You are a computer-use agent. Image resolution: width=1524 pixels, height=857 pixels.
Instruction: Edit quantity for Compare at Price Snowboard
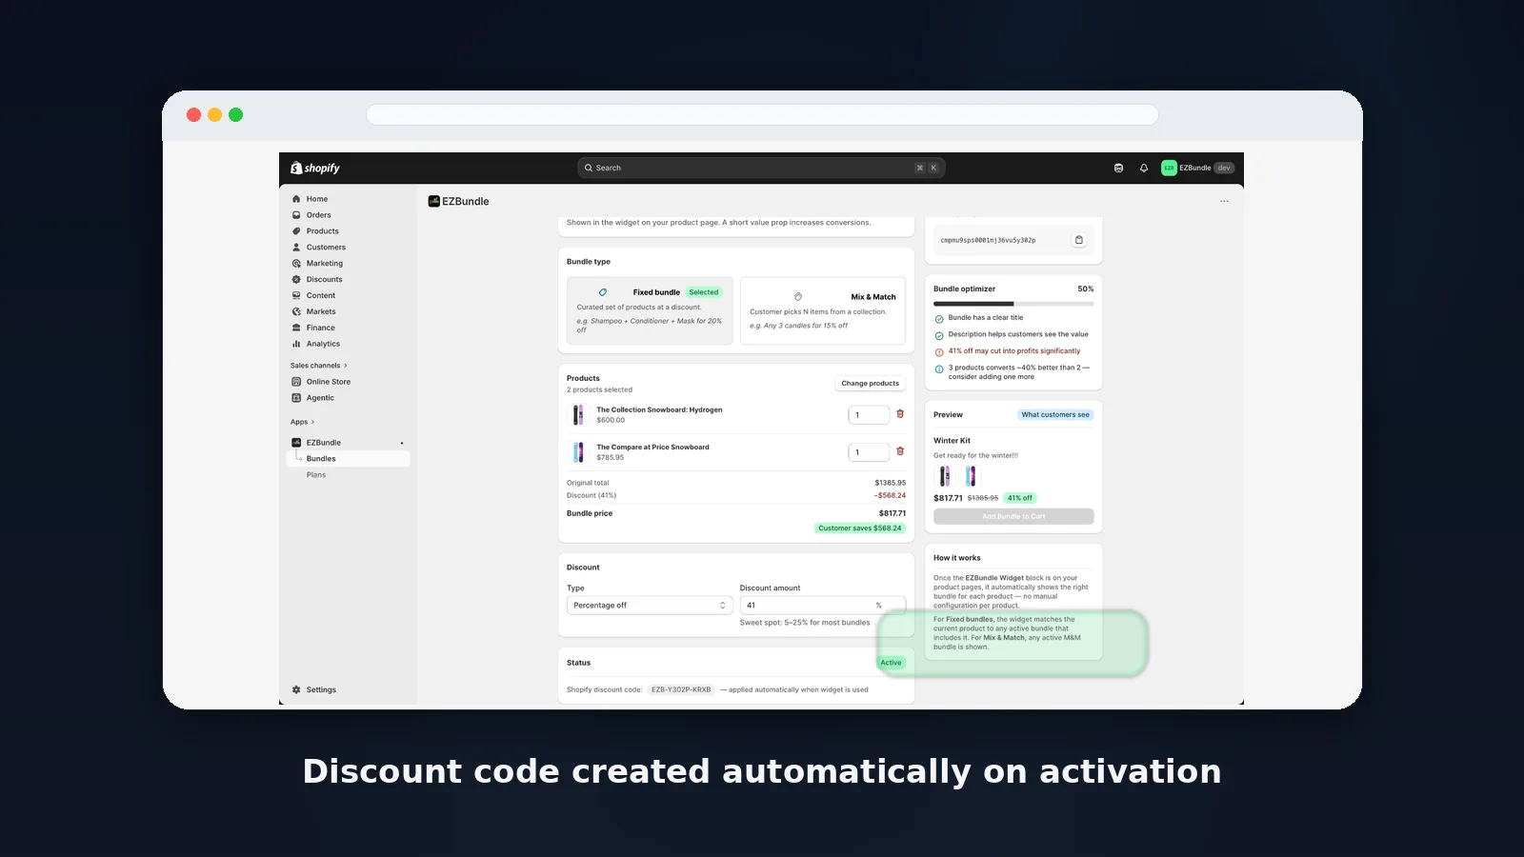click(x=869, y=452)
